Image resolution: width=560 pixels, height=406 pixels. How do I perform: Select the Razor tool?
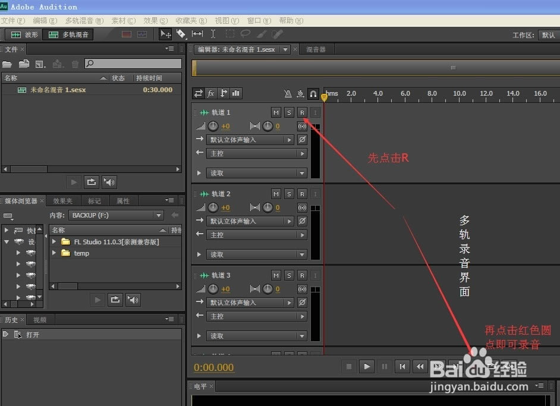(x=181, y=34)
